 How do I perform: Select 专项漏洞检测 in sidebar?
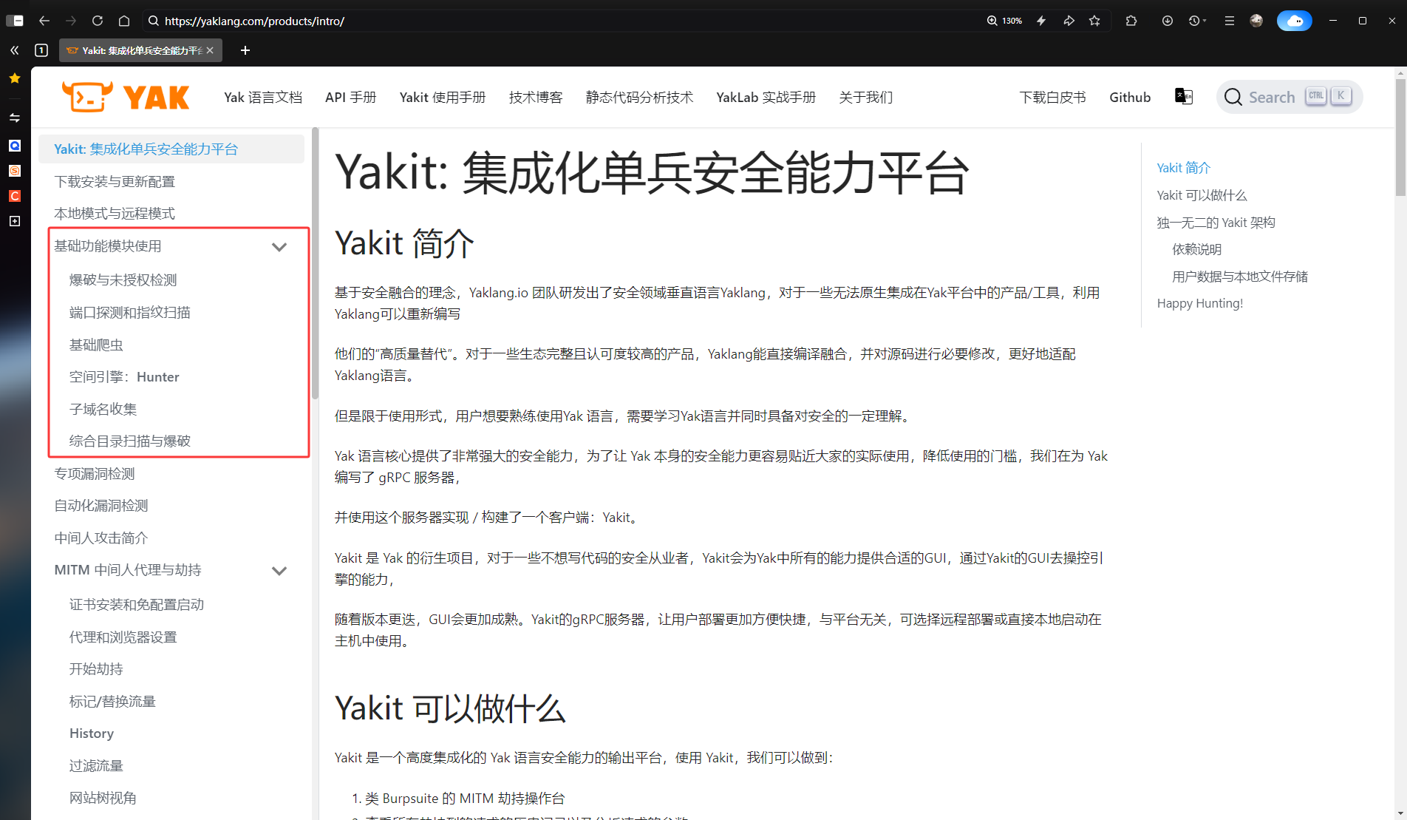click(95, 473)
